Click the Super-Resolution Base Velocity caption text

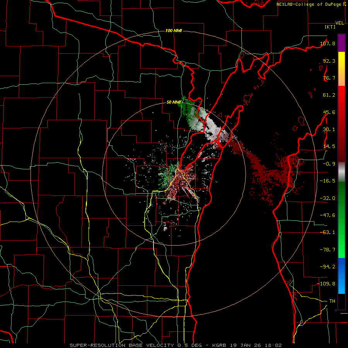coord(176,345)
